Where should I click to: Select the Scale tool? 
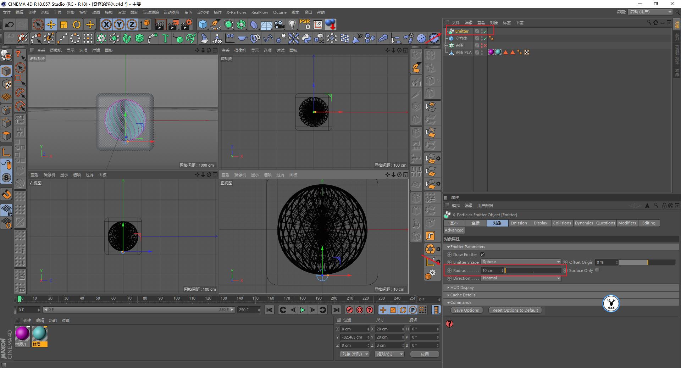pyautogui.click(x=64, y=24)
